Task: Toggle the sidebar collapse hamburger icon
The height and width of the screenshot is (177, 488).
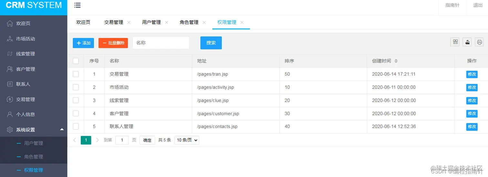Action: [77, 5]
